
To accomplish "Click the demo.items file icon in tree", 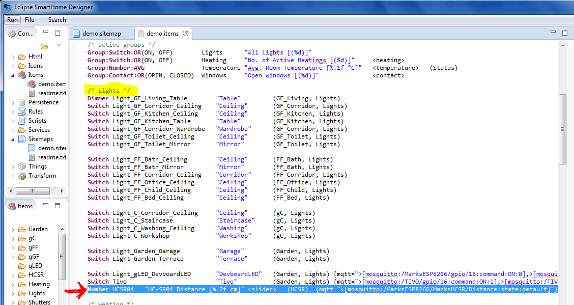I will tap(32, 84).
